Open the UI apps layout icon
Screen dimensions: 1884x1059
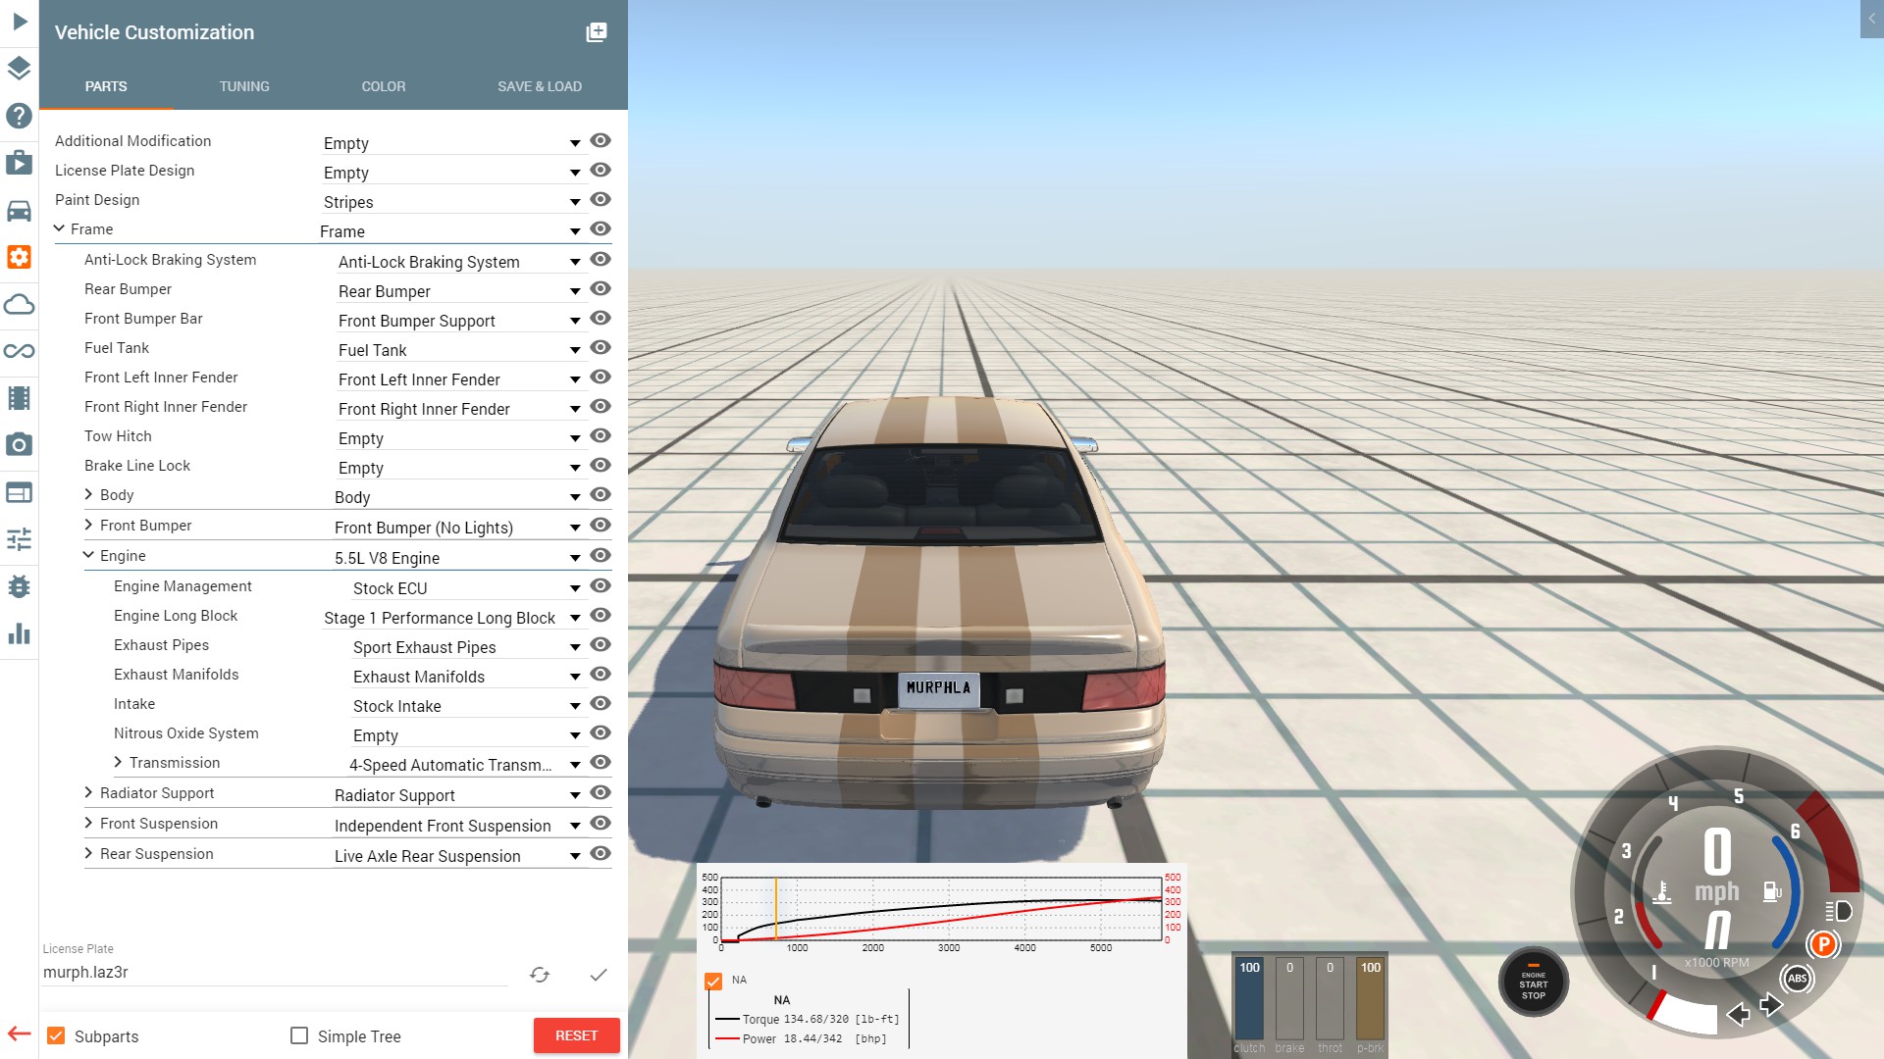click(x=20, y=492)
